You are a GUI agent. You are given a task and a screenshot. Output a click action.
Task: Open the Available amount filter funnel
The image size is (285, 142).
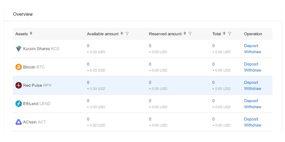(127, 34)
